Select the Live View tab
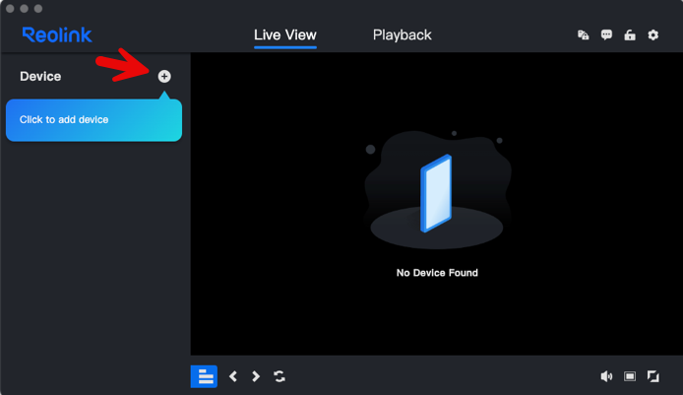683x395 pixels. pos(285,35)
